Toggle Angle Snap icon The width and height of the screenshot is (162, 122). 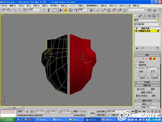(x=109, y=10)
